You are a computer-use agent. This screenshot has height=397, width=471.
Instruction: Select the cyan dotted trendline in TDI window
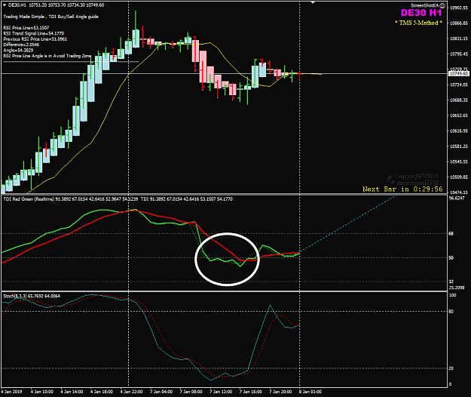(x=348, y=223)
